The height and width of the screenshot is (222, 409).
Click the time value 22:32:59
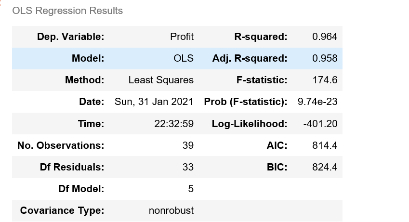click(174, 124)
